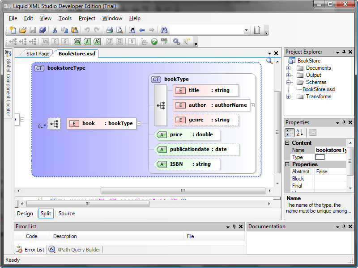The height and width of the screenshot is (268, 358).
Task: Pin the Project Explorer panel
Action: pos(344,52)
